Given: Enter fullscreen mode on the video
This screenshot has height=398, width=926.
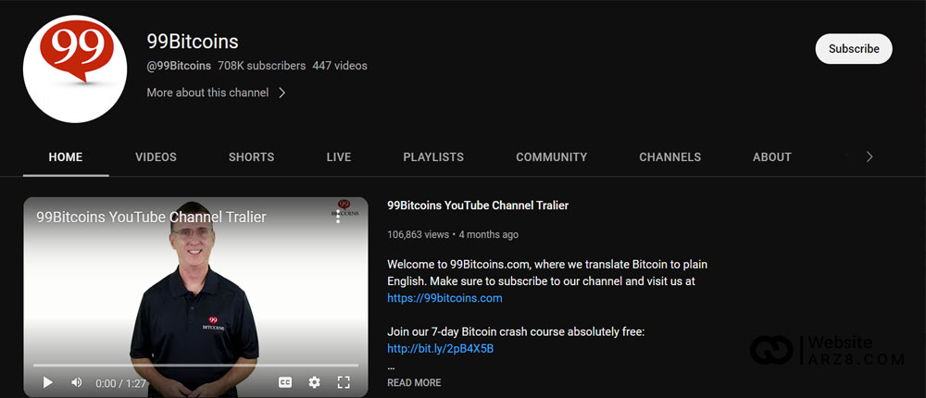Looking at the screenshot, I should point(344,382).
